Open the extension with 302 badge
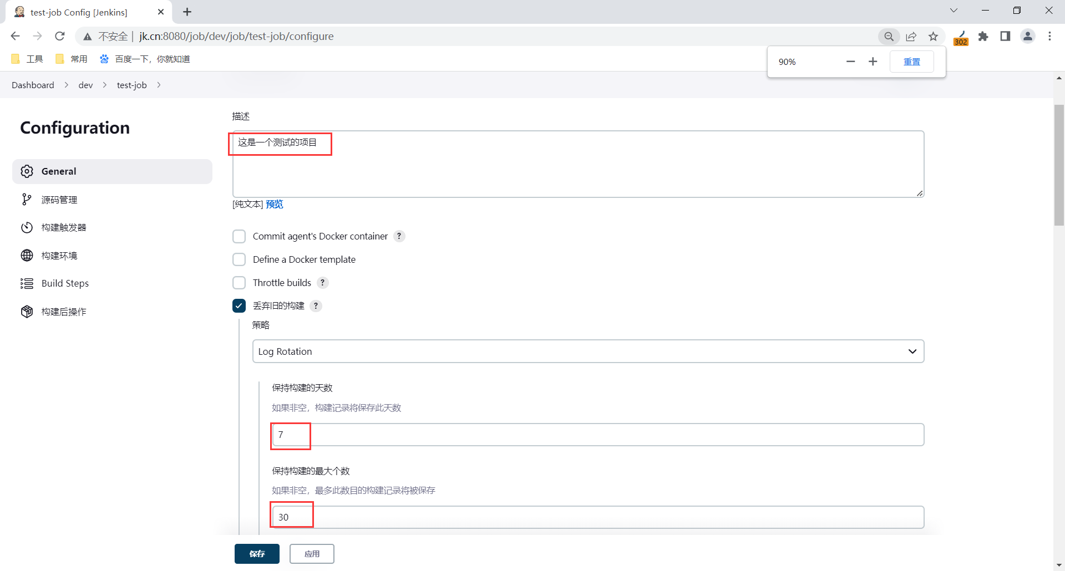 point(961,38)
